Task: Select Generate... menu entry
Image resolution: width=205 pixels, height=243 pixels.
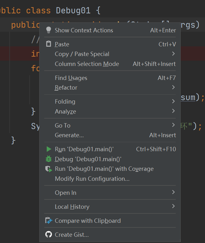Action: coord(69,135)
